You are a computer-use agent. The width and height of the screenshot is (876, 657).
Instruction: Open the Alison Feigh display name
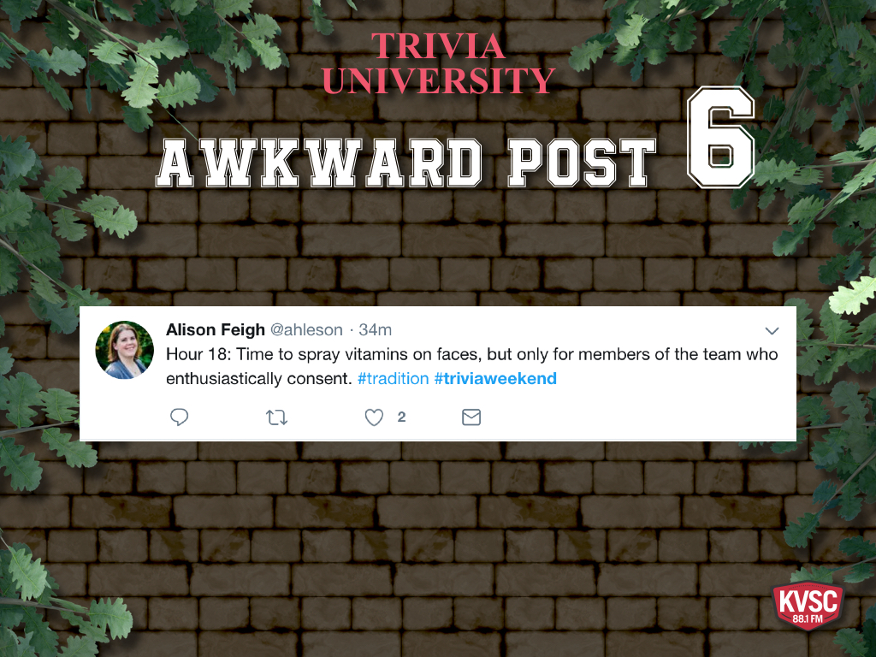coord(215,329)
